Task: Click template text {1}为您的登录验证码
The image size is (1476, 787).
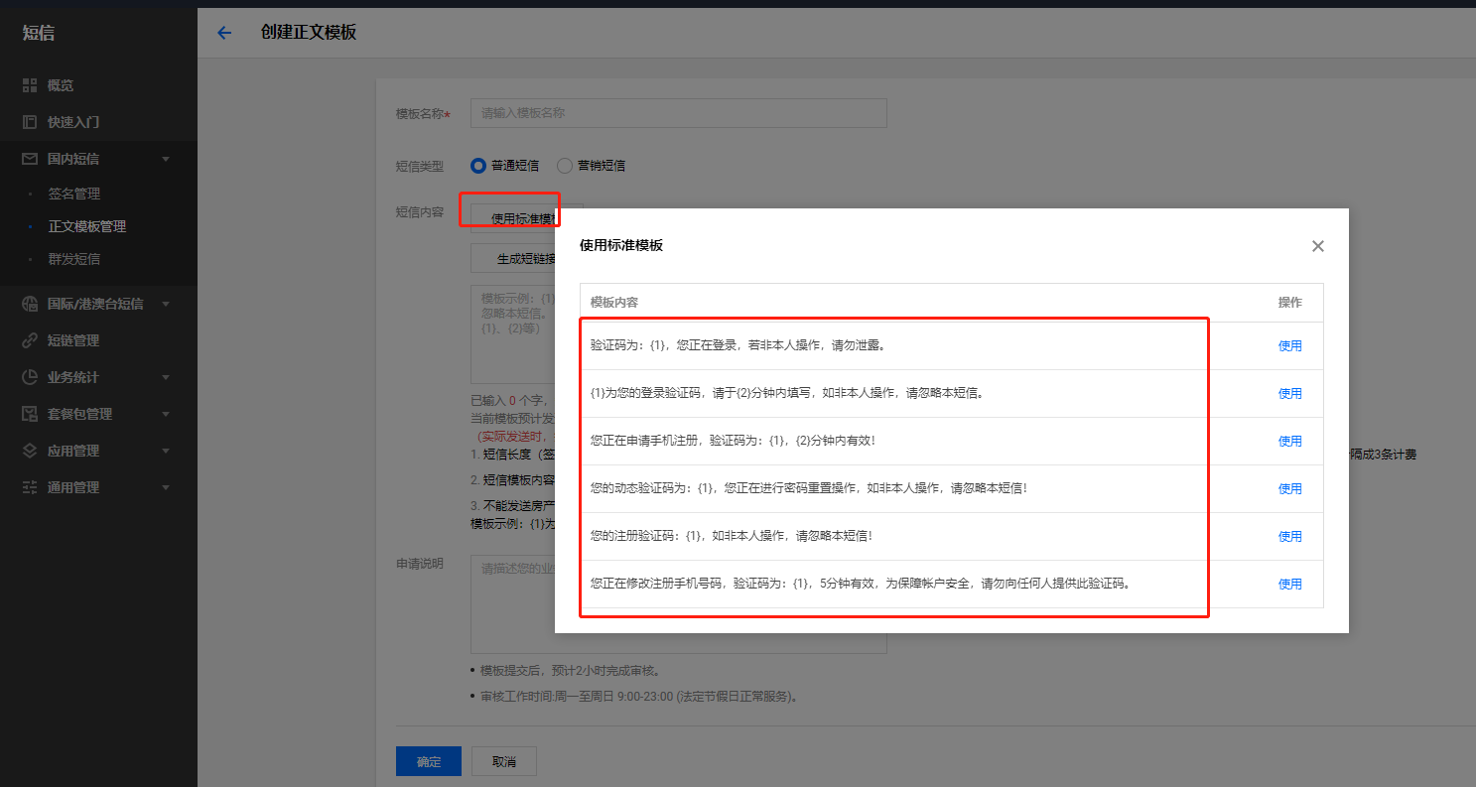Action: tap(787, 394)
